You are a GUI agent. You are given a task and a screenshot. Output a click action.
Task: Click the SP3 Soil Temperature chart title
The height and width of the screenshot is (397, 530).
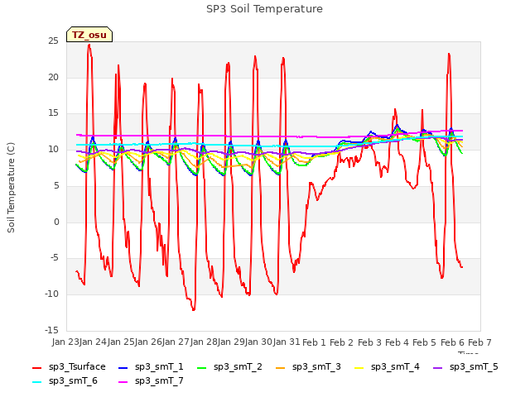(264, 9)
